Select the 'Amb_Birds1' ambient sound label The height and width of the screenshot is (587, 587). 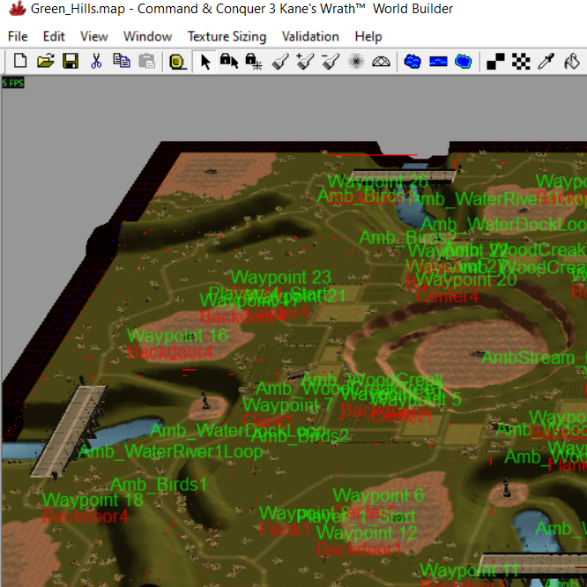(x=159, y=485)
